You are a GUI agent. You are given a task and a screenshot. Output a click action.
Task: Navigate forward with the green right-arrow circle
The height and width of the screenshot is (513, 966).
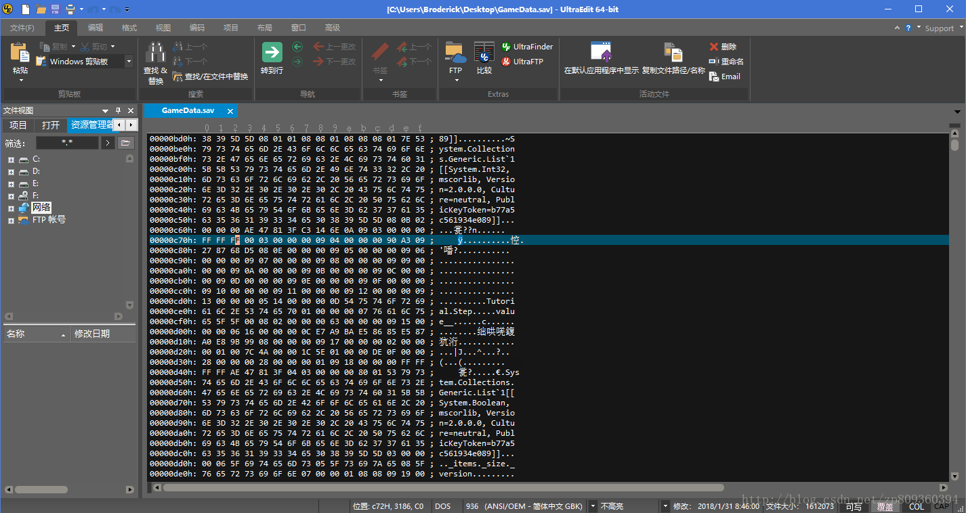click(297, 62)
